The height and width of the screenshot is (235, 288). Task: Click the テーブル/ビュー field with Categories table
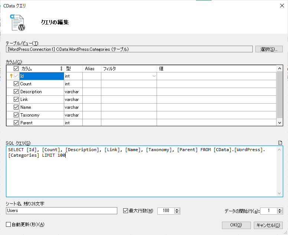(129, 49)
